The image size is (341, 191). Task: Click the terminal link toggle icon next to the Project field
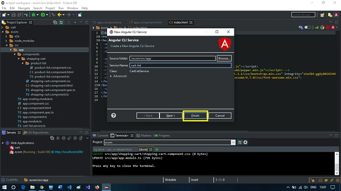click(x=240, y=142)
